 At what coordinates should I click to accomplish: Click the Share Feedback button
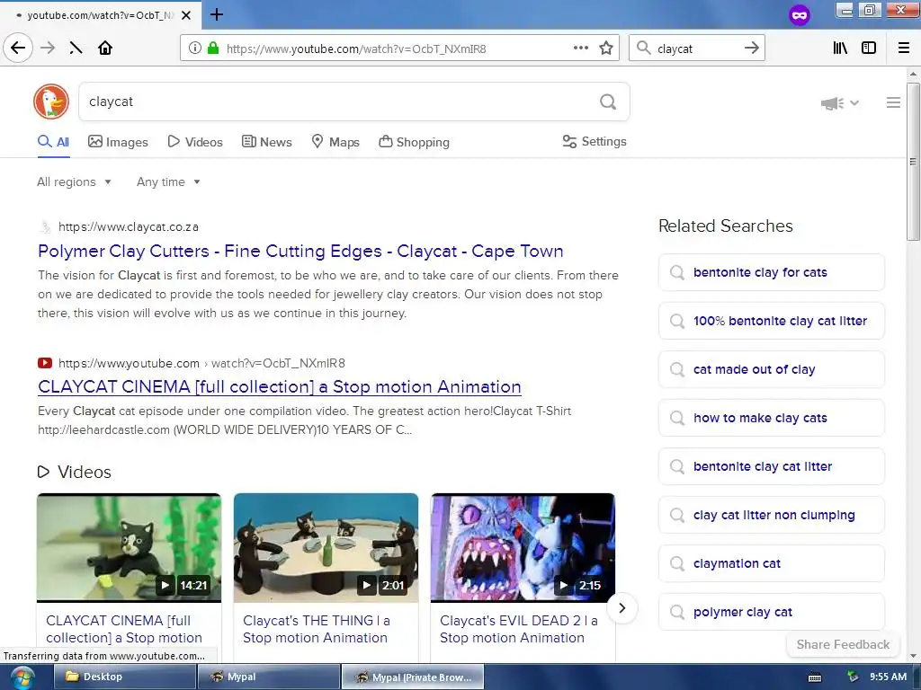pyautogui.click(x=843, y=644)
